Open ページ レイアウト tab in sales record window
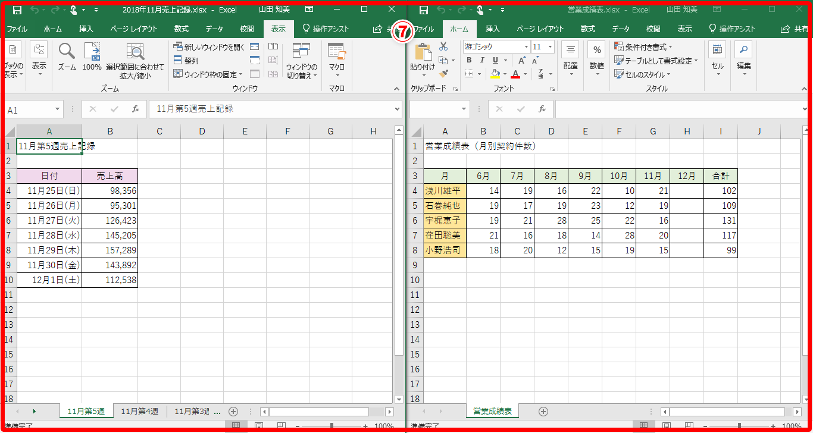Screen dimensions: 813x433 tap(134, 29)
